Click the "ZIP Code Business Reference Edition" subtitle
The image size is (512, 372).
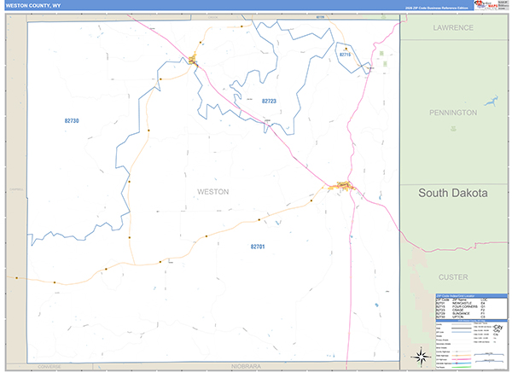click(437, 8)
